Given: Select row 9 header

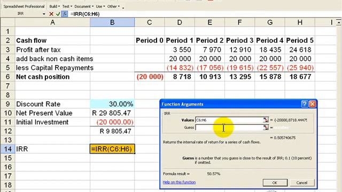Looking at the screenshot, I should [7, 104].
